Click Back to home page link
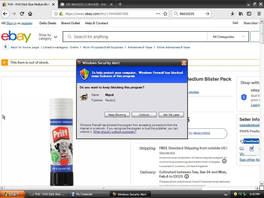 coord(25,47)
